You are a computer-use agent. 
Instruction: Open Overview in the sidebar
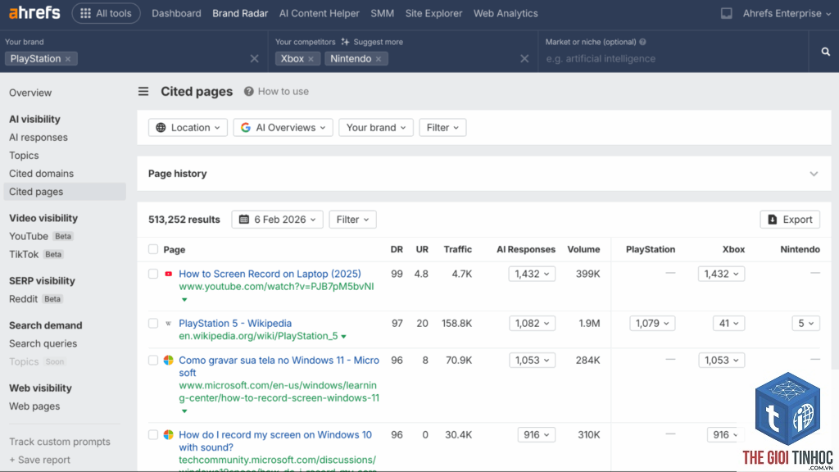click(30, 93)
